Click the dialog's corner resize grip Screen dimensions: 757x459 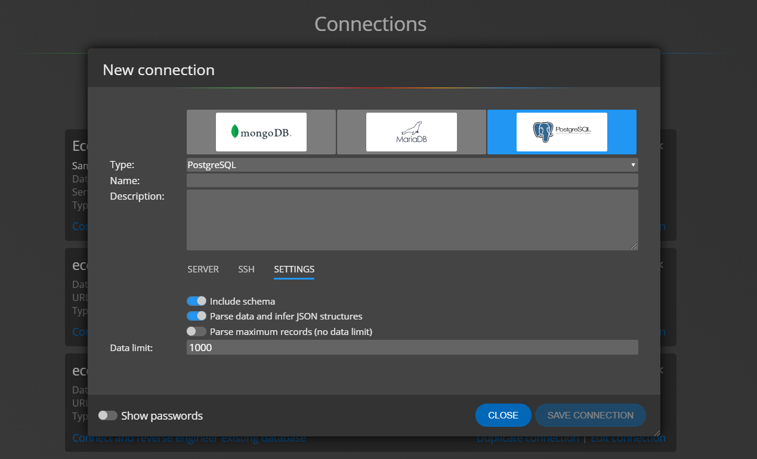click(x=657, y=433)
